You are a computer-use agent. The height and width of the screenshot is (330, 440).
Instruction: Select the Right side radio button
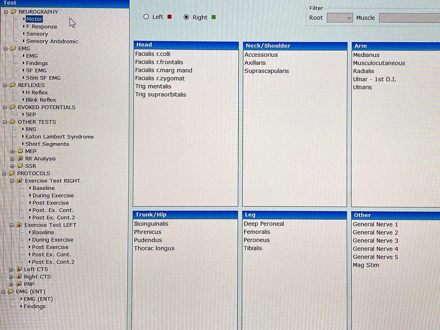point(186,17)
